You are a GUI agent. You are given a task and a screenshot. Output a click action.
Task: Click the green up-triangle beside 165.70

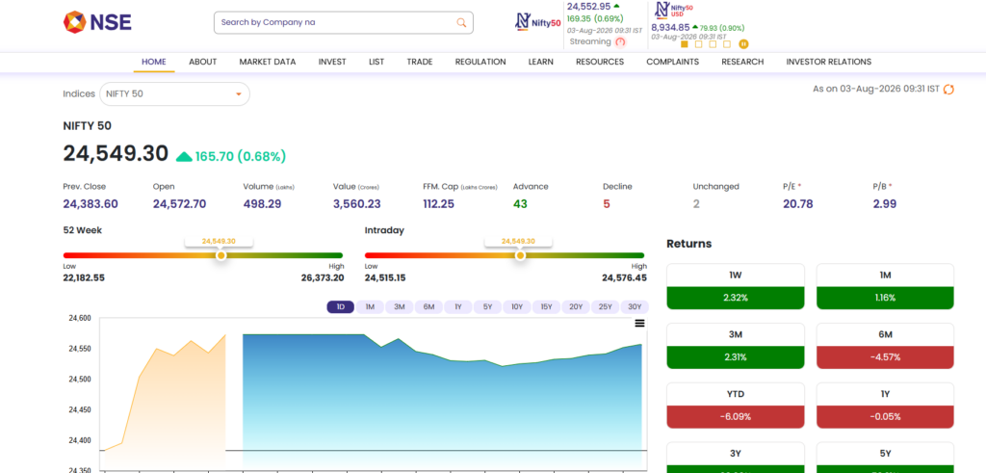(184, 157)
